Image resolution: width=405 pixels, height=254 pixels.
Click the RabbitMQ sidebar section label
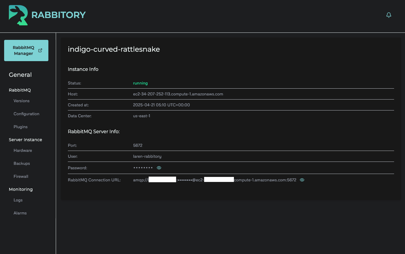point(20,90)
